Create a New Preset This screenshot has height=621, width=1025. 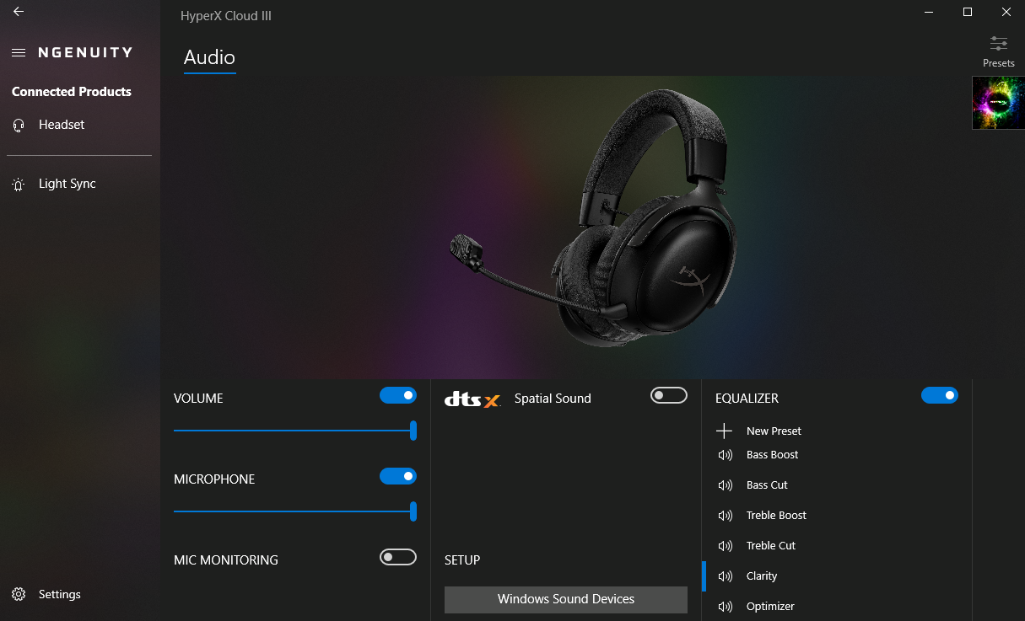click(x=774, y=431)
